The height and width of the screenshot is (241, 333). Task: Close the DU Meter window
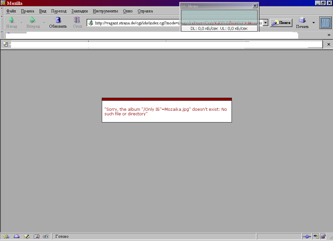[255, 6]
